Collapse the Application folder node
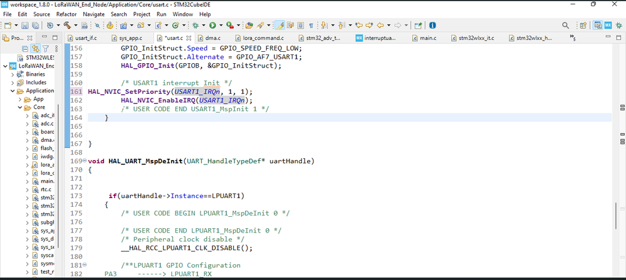This screenshot has width=626, height=280. click(x=13, y=91)
